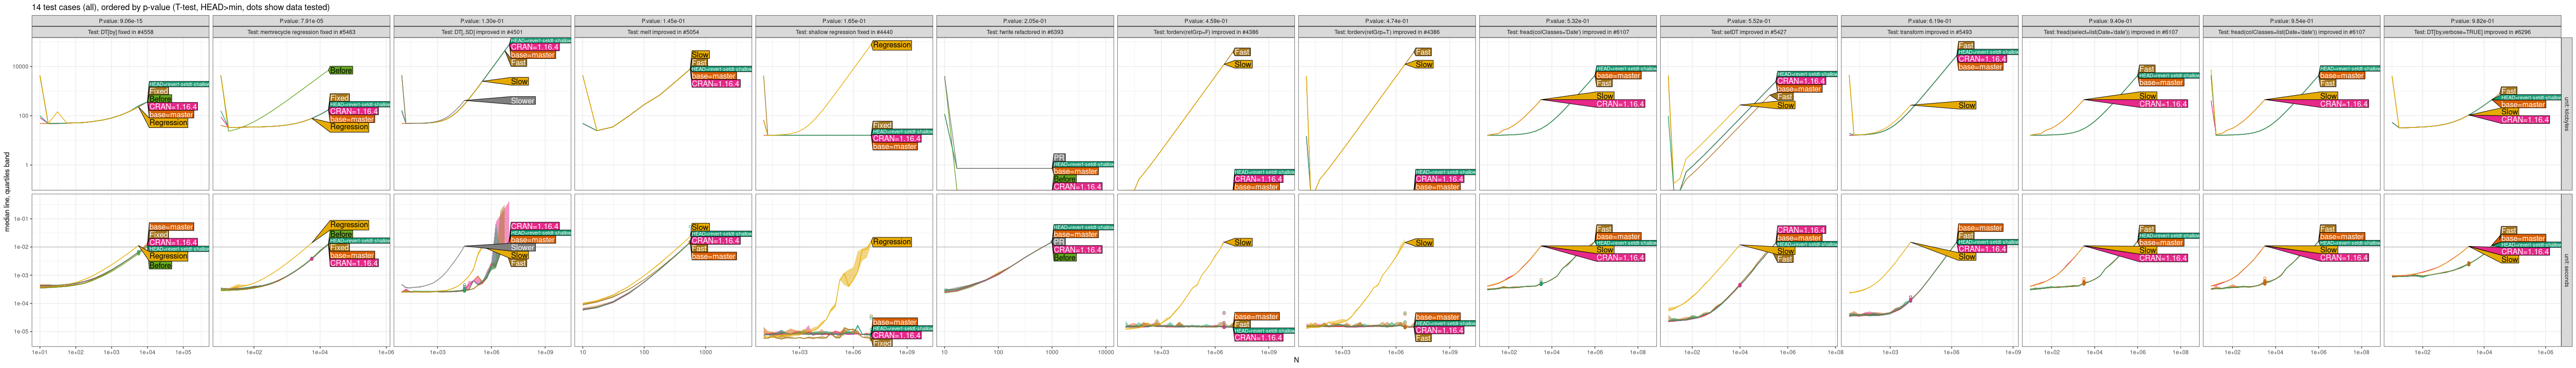2576x368 pixels.
Task: Click the 'unit: kilobytes' row strip label
Action: (2566, 114)
